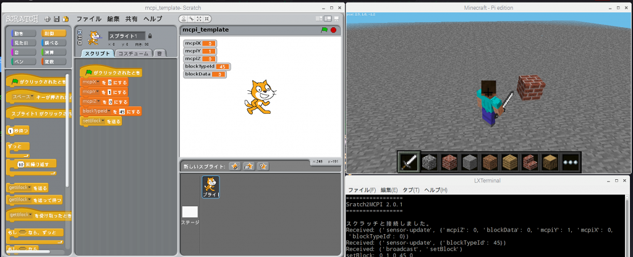Open the 編集 menu in Scratch
Screen dimensions: 633x257
click(x=114, y=19)
